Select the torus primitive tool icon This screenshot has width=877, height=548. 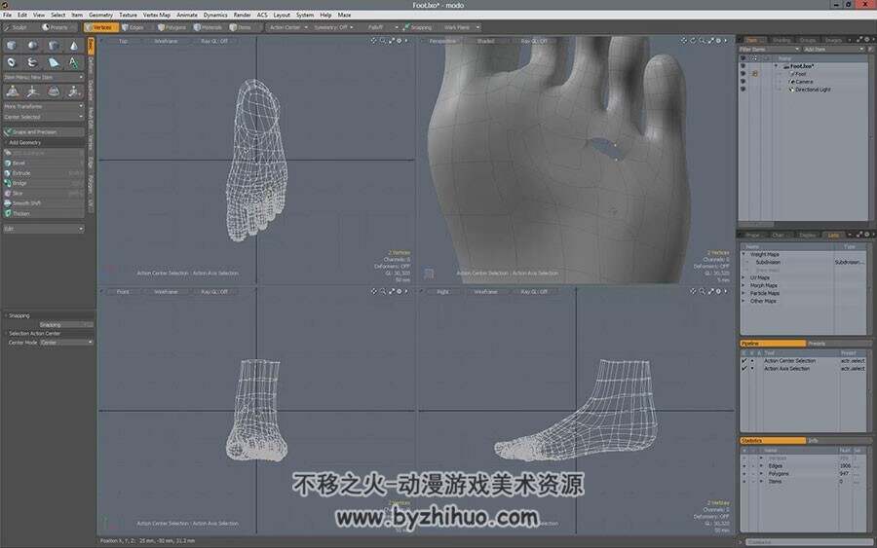pyautogui.click(x=12, y=62)
